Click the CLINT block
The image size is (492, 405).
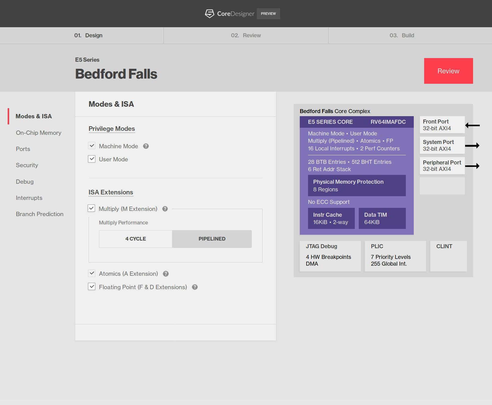point(449,256)
